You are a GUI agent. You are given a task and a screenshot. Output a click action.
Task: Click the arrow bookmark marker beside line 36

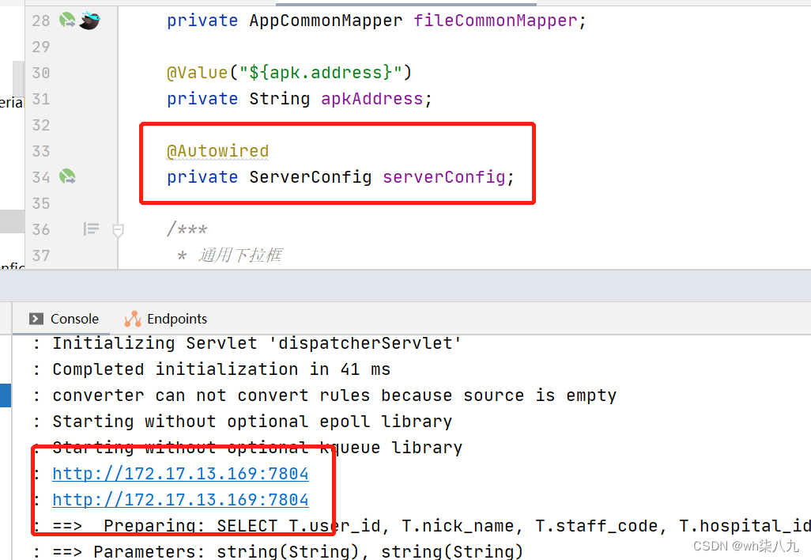click(118, 230)
